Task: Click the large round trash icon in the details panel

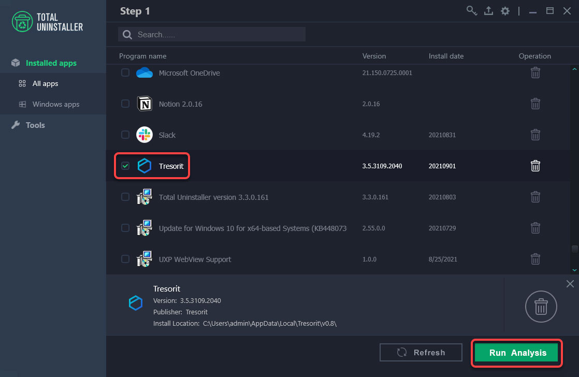Action: 541,307
